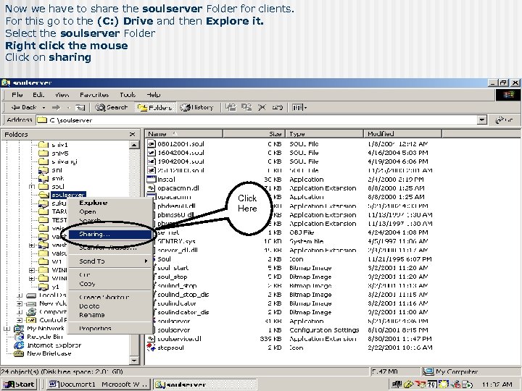Click the soulserver taskbar button

(204, 384)
